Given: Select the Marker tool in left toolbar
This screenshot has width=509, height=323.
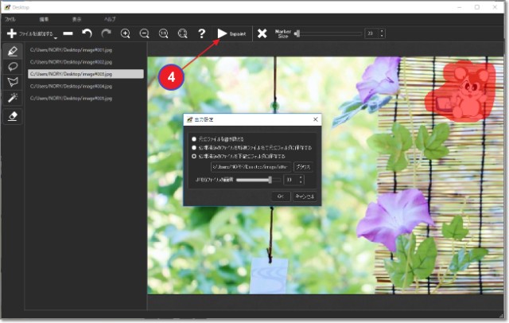Looking at the screenshot, I should pyautogui.click(x=13, y=51).
